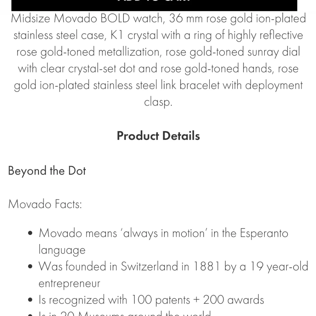
Task: Collapse the Movado Facts list
Action: (45, 204)
